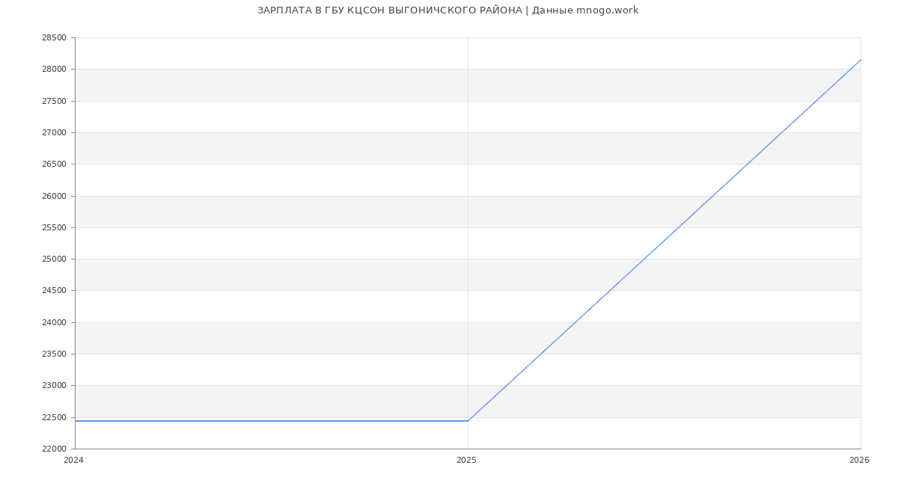Click the 25000 y-axis label
Viewport: 898px width, 486px height.
click(x=54, y=259)
